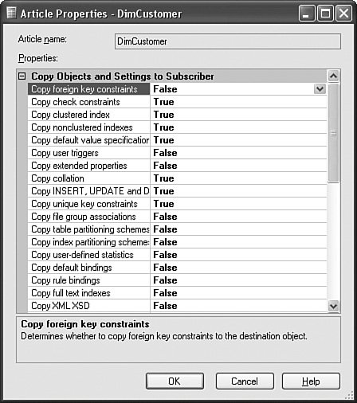The height and width of the screenshot is (403, 357).
Task: Click False value for Copy user triggers
Action: (165, 153)
